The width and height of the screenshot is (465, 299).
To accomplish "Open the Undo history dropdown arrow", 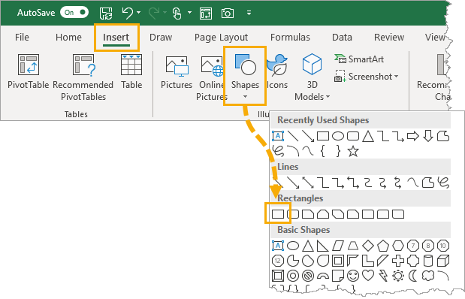I will [x=138, y=13].
